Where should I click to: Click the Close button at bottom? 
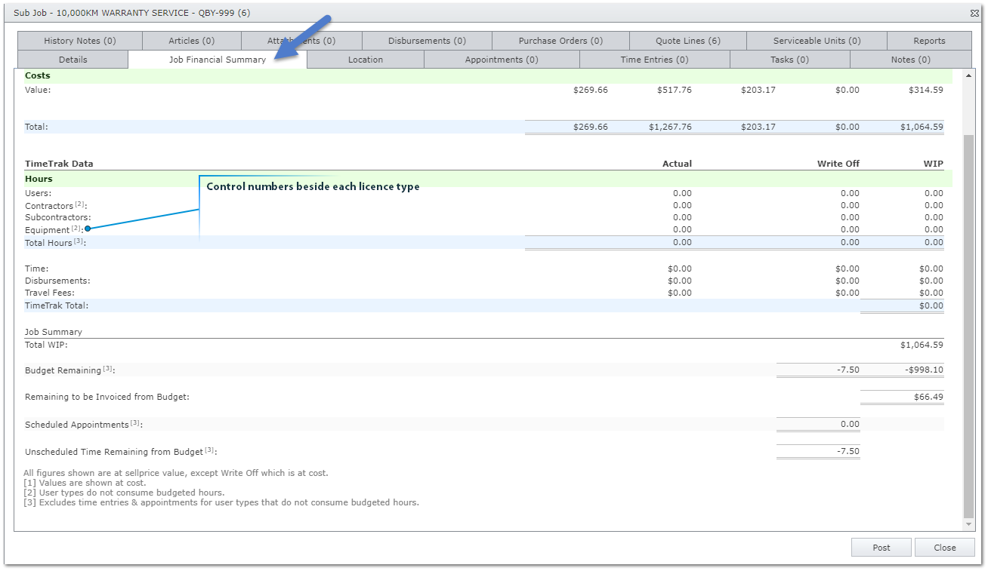pyautogui.click(x=944, y=548)
